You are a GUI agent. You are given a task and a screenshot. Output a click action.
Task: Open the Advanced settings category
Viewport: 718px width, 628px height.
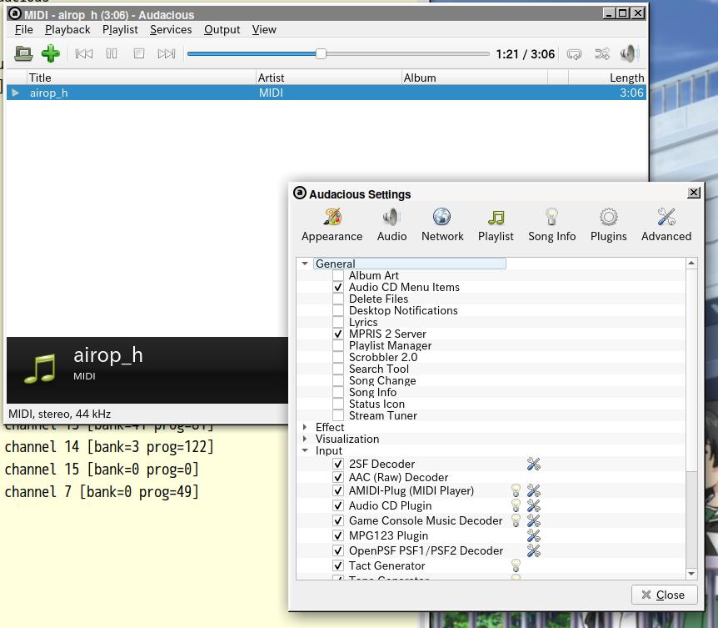tap(666, 224)
